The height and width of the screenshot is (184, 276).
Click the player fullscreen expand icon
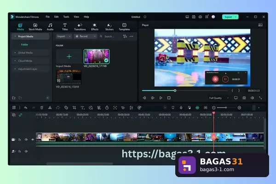(x=260, y=98)
